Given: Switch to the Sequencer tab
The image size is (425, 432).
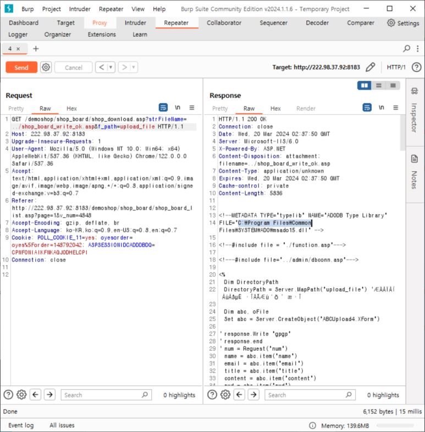Looking at the screenshot, I should click(273, 23).
